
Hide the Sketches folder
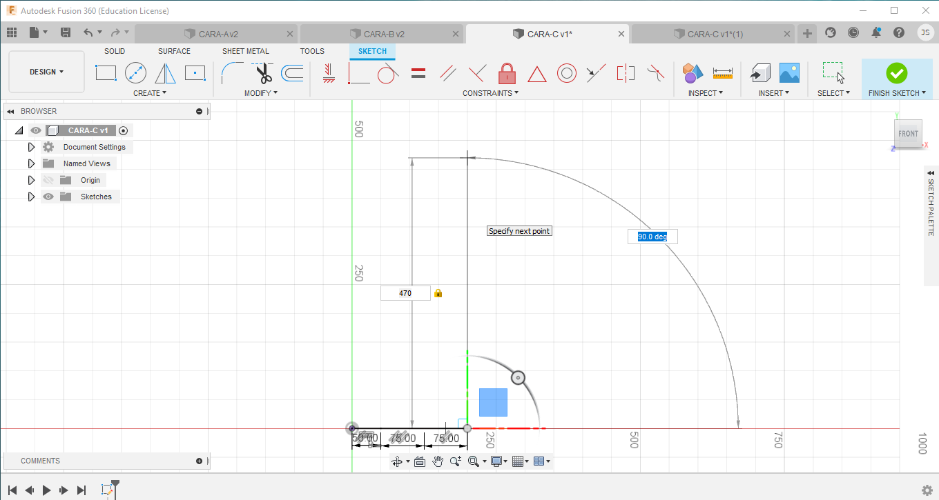(48, 197)
